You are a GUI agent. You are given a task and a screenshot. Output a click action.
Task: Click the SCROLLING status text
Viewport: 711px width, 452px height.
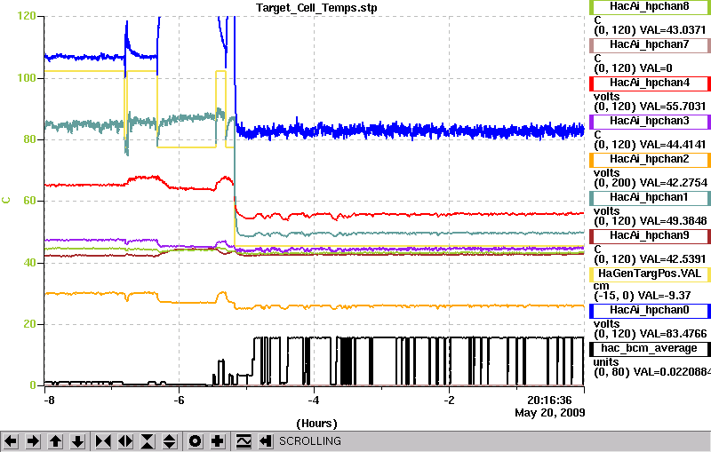point(309,441)
